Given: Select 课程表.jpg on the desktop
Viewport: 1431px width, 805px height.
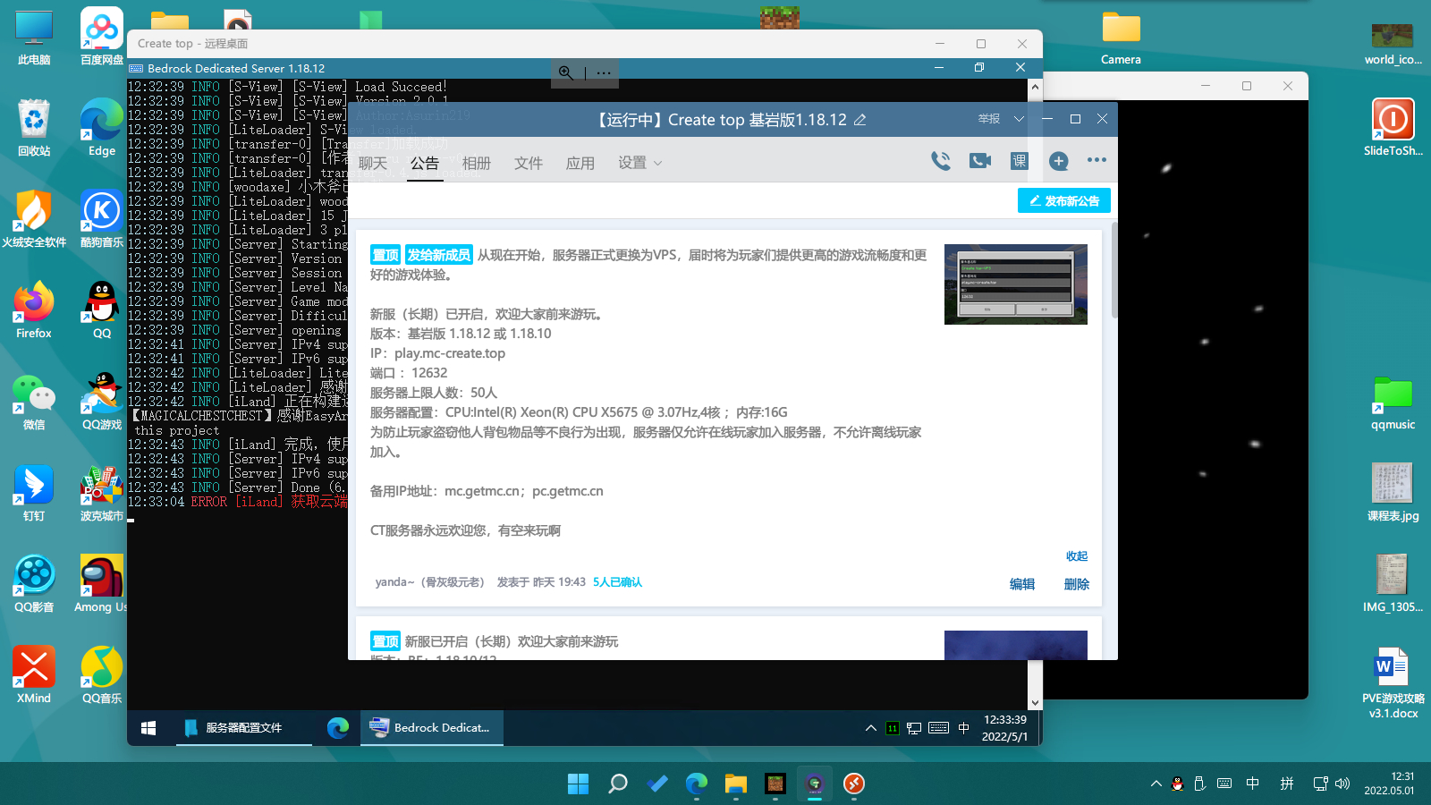Looking at the screenshot, I should 1393,493.
